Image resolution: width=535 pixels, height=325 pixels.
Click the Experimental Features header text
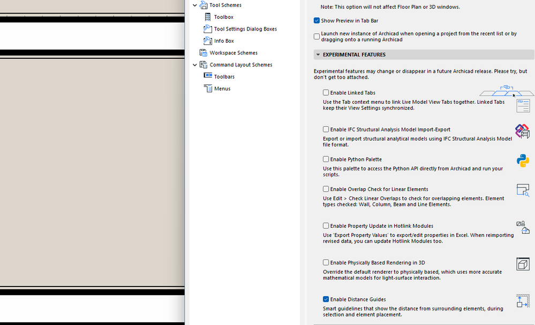[354, 55]
